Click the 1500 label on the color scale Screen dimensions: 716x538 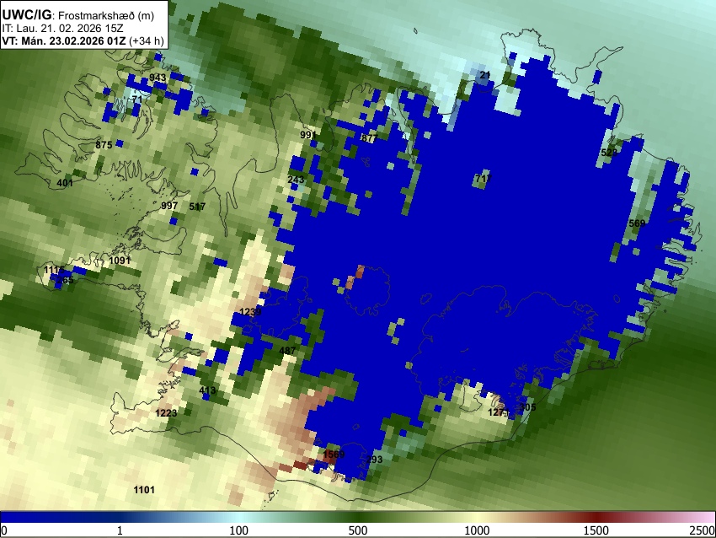pyautogui.click(x=596, y=530)
